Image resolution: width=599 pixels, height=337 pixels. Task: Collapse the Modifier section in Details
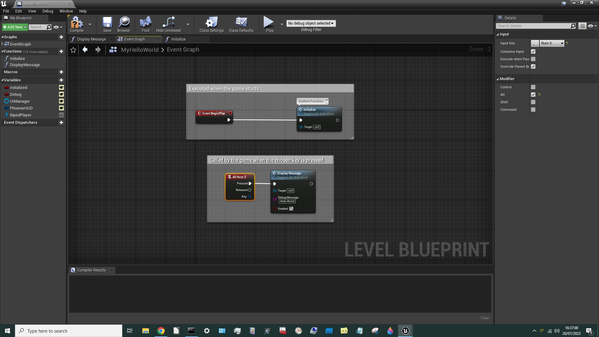(x=498, y=79)
